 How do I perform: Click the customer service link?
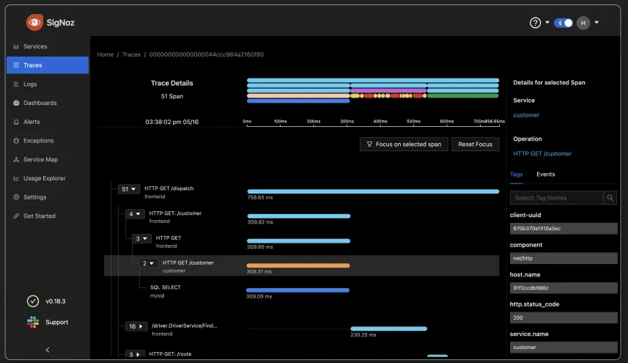pyautogui.click(x=526, y=115)
